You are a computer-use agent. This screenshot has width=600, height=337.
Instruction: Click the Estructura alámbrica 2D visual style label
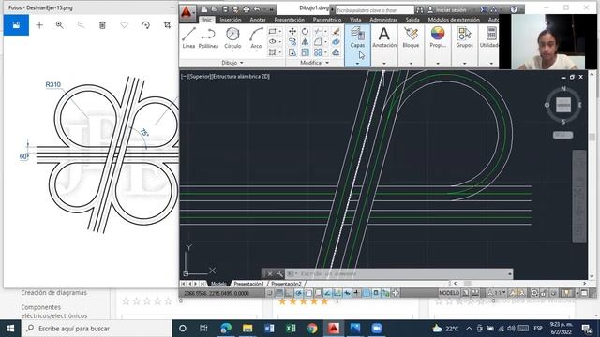[x=241, y=77]
